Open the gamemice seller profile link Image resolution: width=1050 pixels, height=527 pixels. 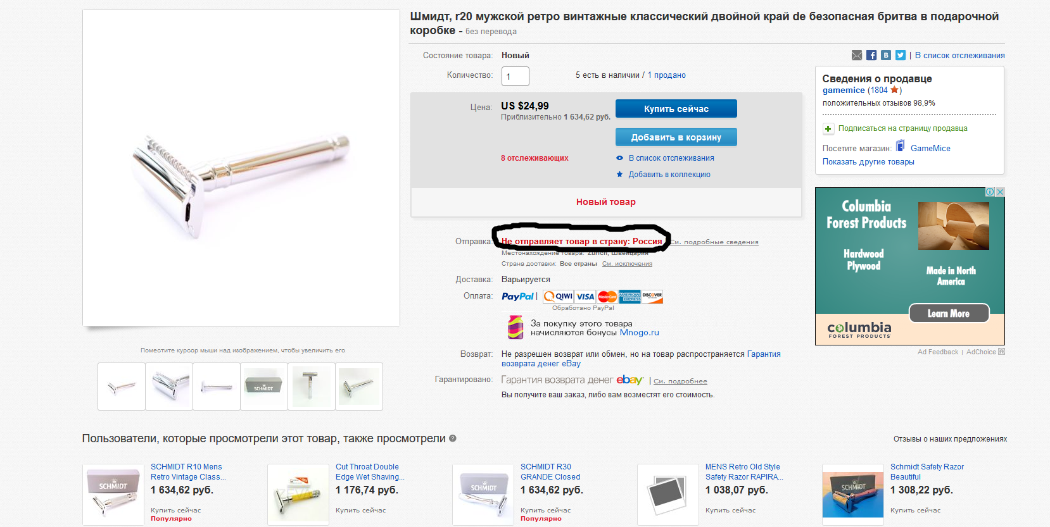[844, 90]
